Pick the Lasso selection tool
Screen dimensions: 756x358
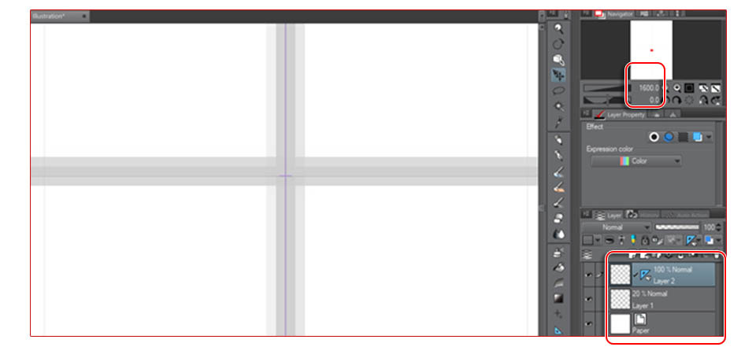click(558, 90)
